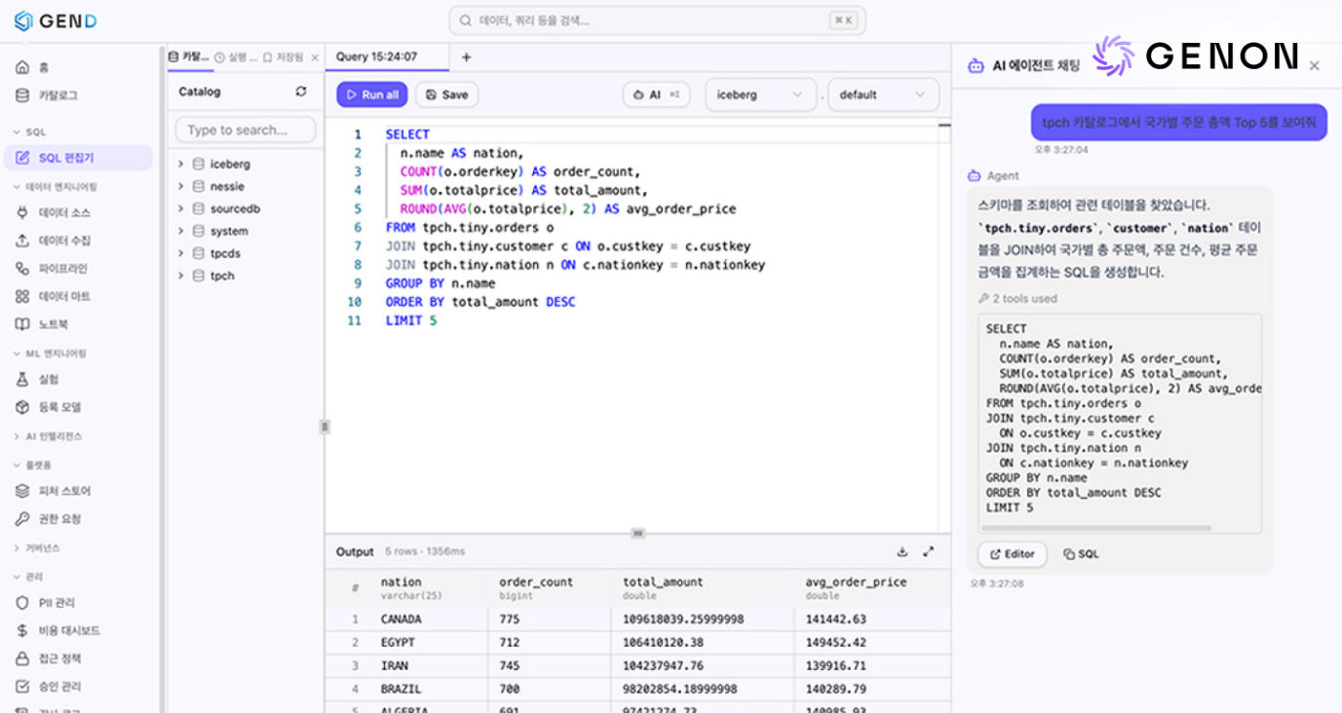
Task: Close the AI 에이전트 채팅 panel
Action: 1314,65
